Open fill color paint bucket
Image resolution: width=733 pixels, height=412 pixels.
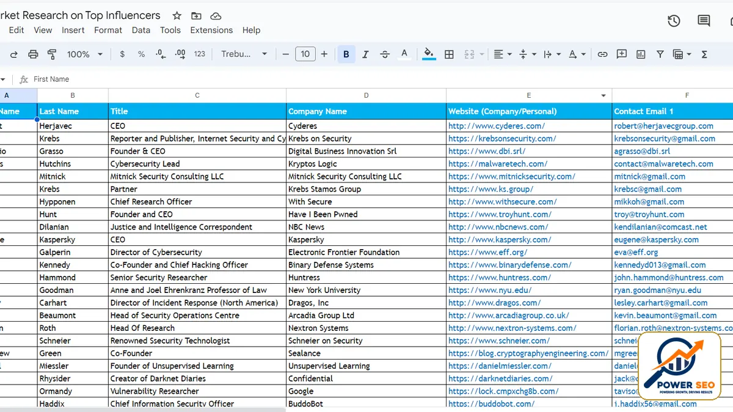pos(429,54)
